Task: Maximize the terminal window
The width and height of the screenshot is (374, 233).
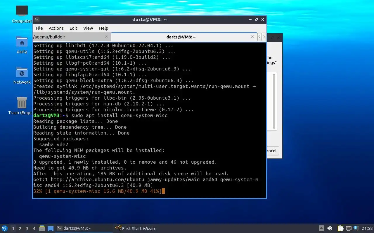Action: tap(256, 20)
